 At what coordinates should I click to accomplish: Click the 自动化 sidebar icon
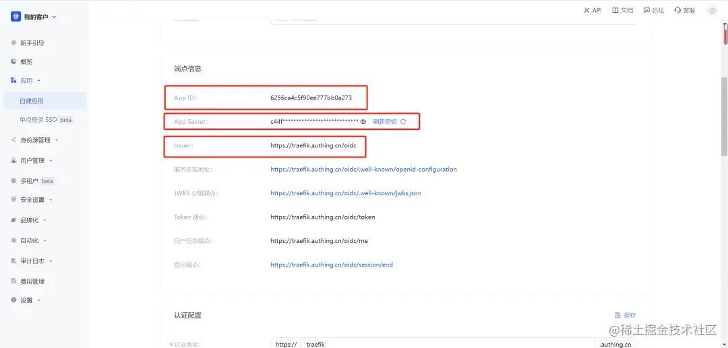tap(13, 240)
